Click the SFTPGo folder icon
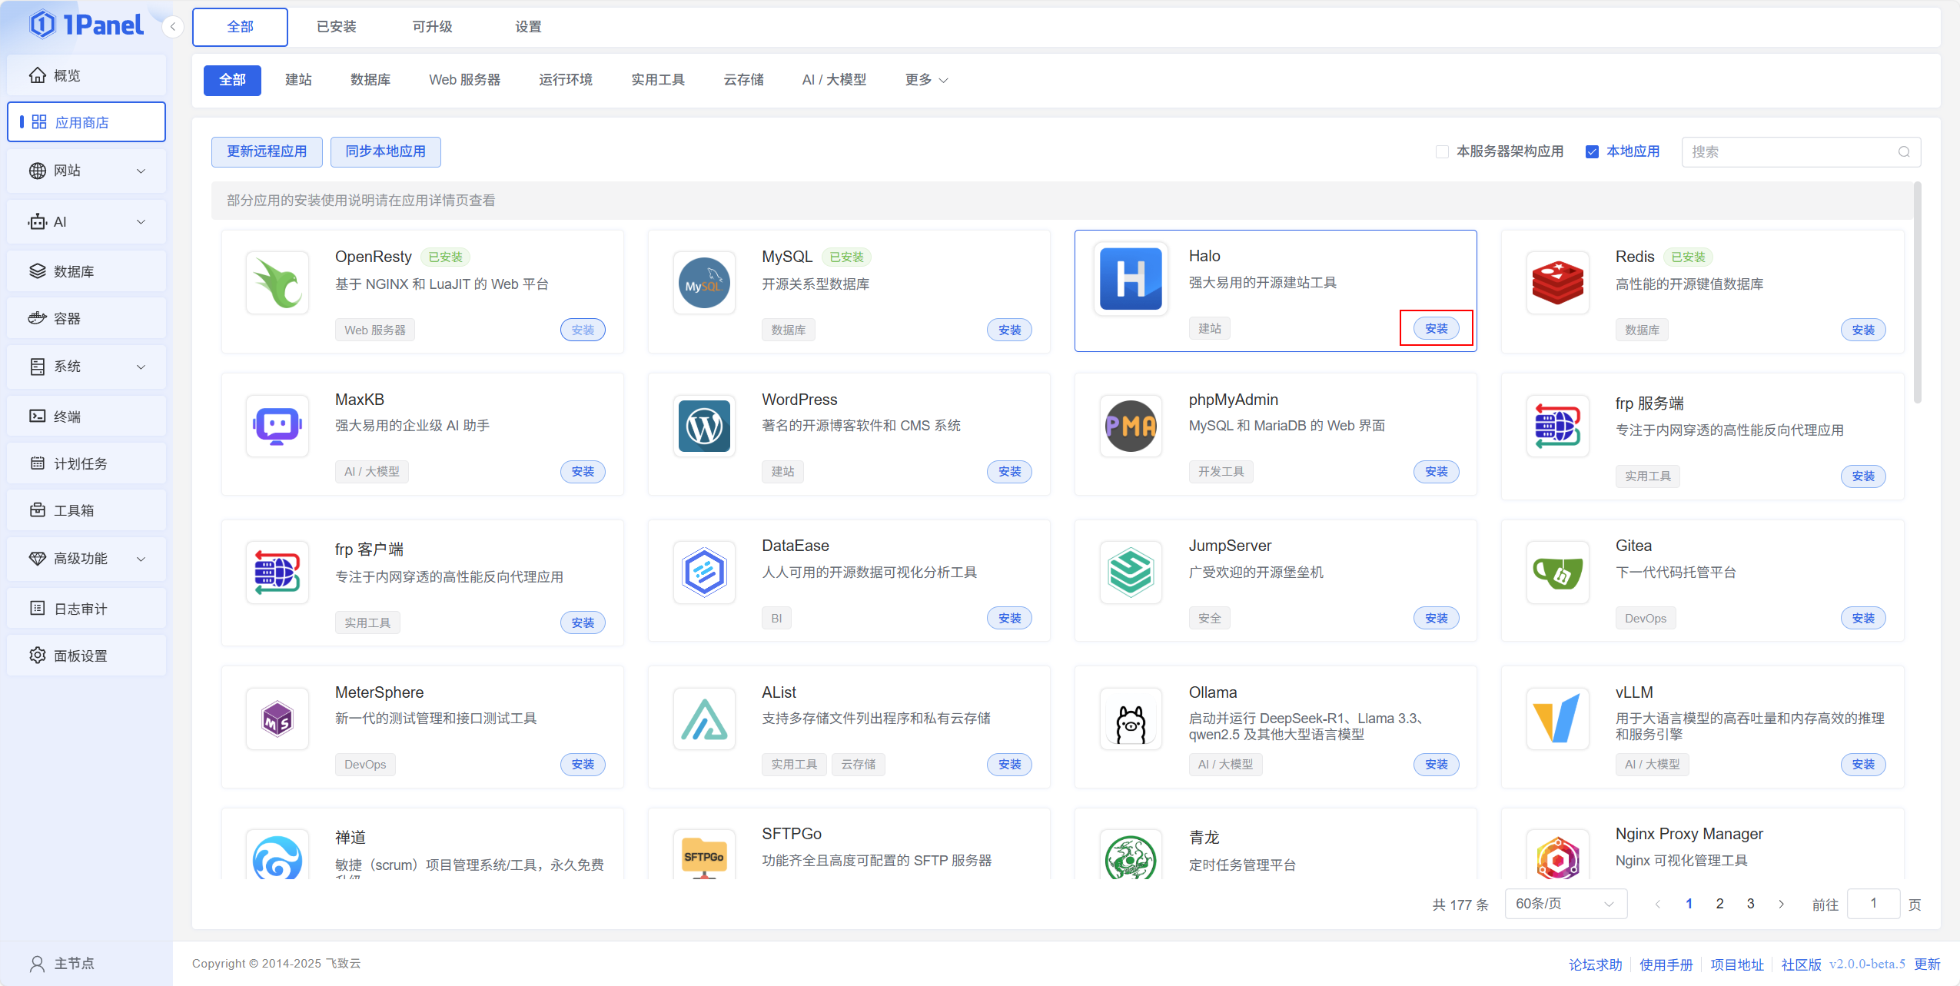1960x986 pixels. [704, 855]
